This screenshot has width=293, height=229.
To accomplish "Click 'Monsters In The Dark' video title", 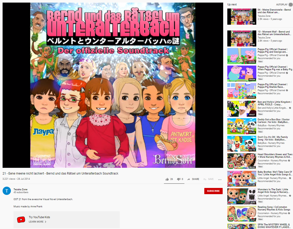I will pyautogui.click(x=274, y=191).
